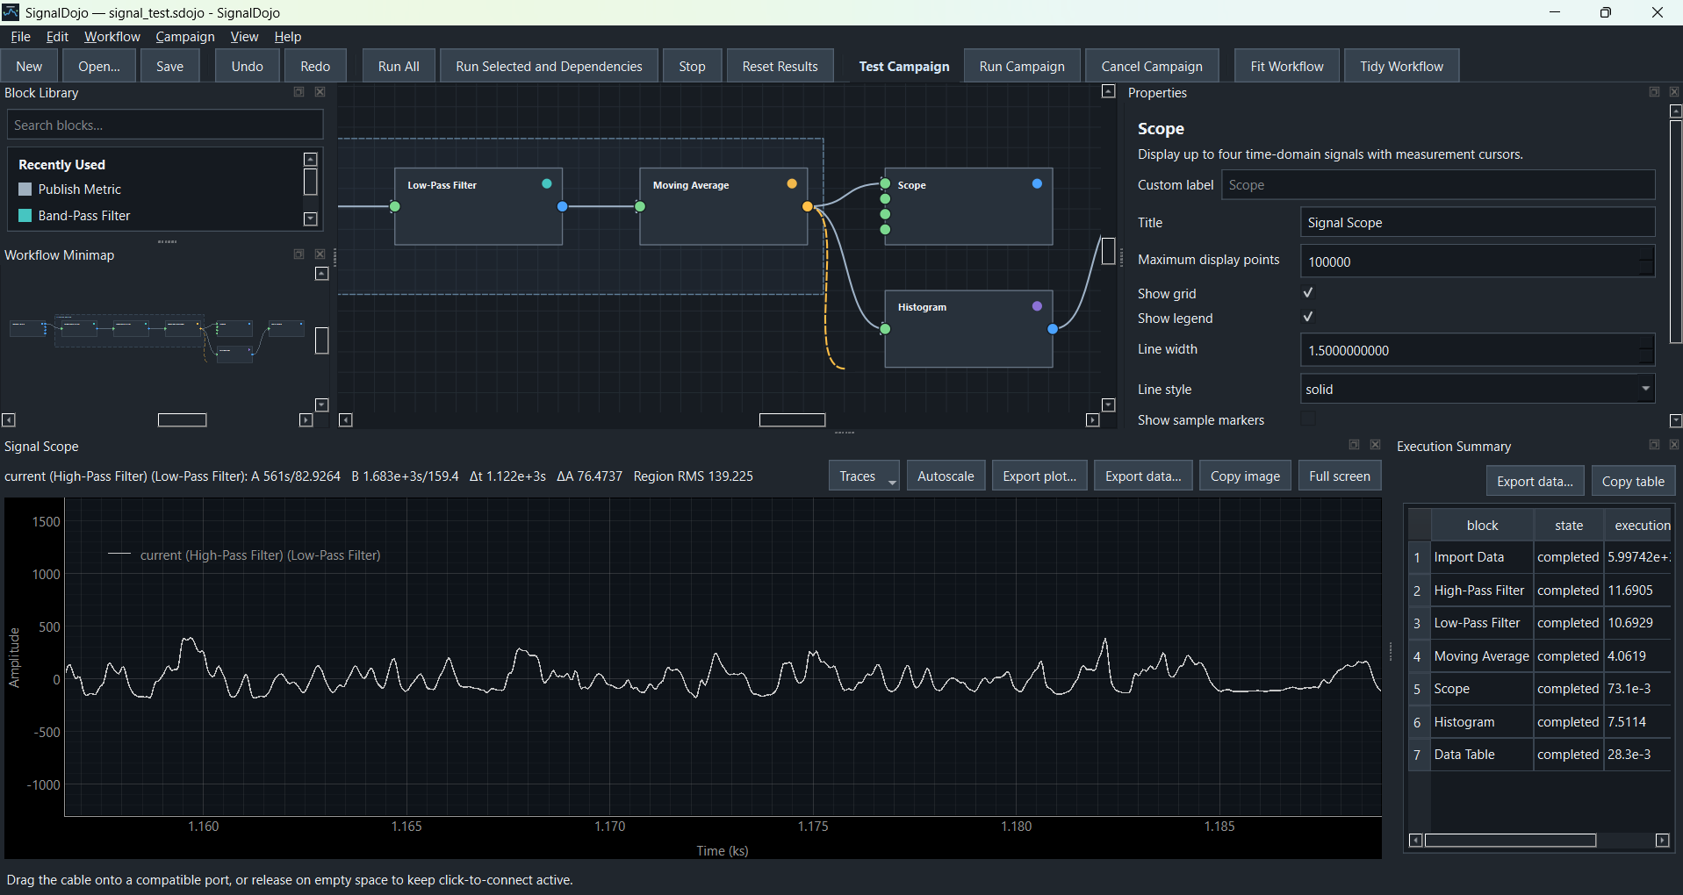Click the Custom label input field
This screenshot has height=895, width=1683.
1438,185
